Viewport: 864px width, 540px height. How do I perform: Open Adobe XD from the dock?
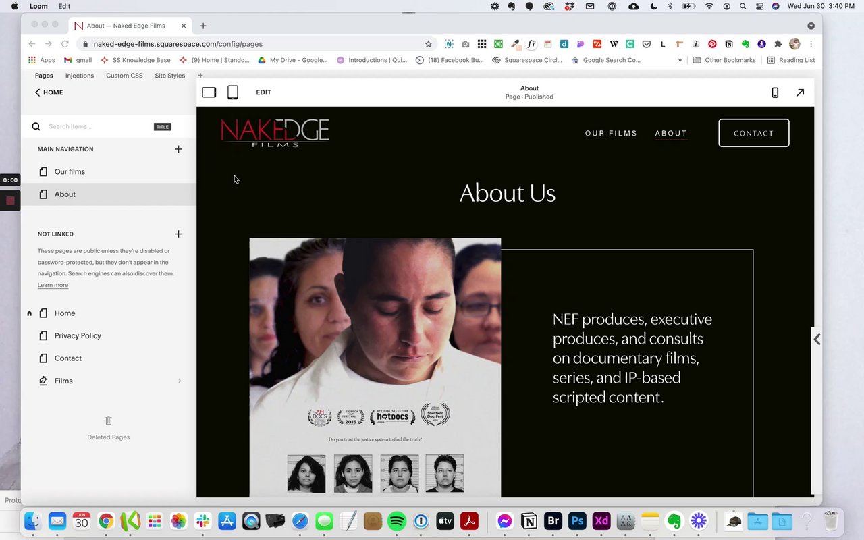(x=601, y=521)
